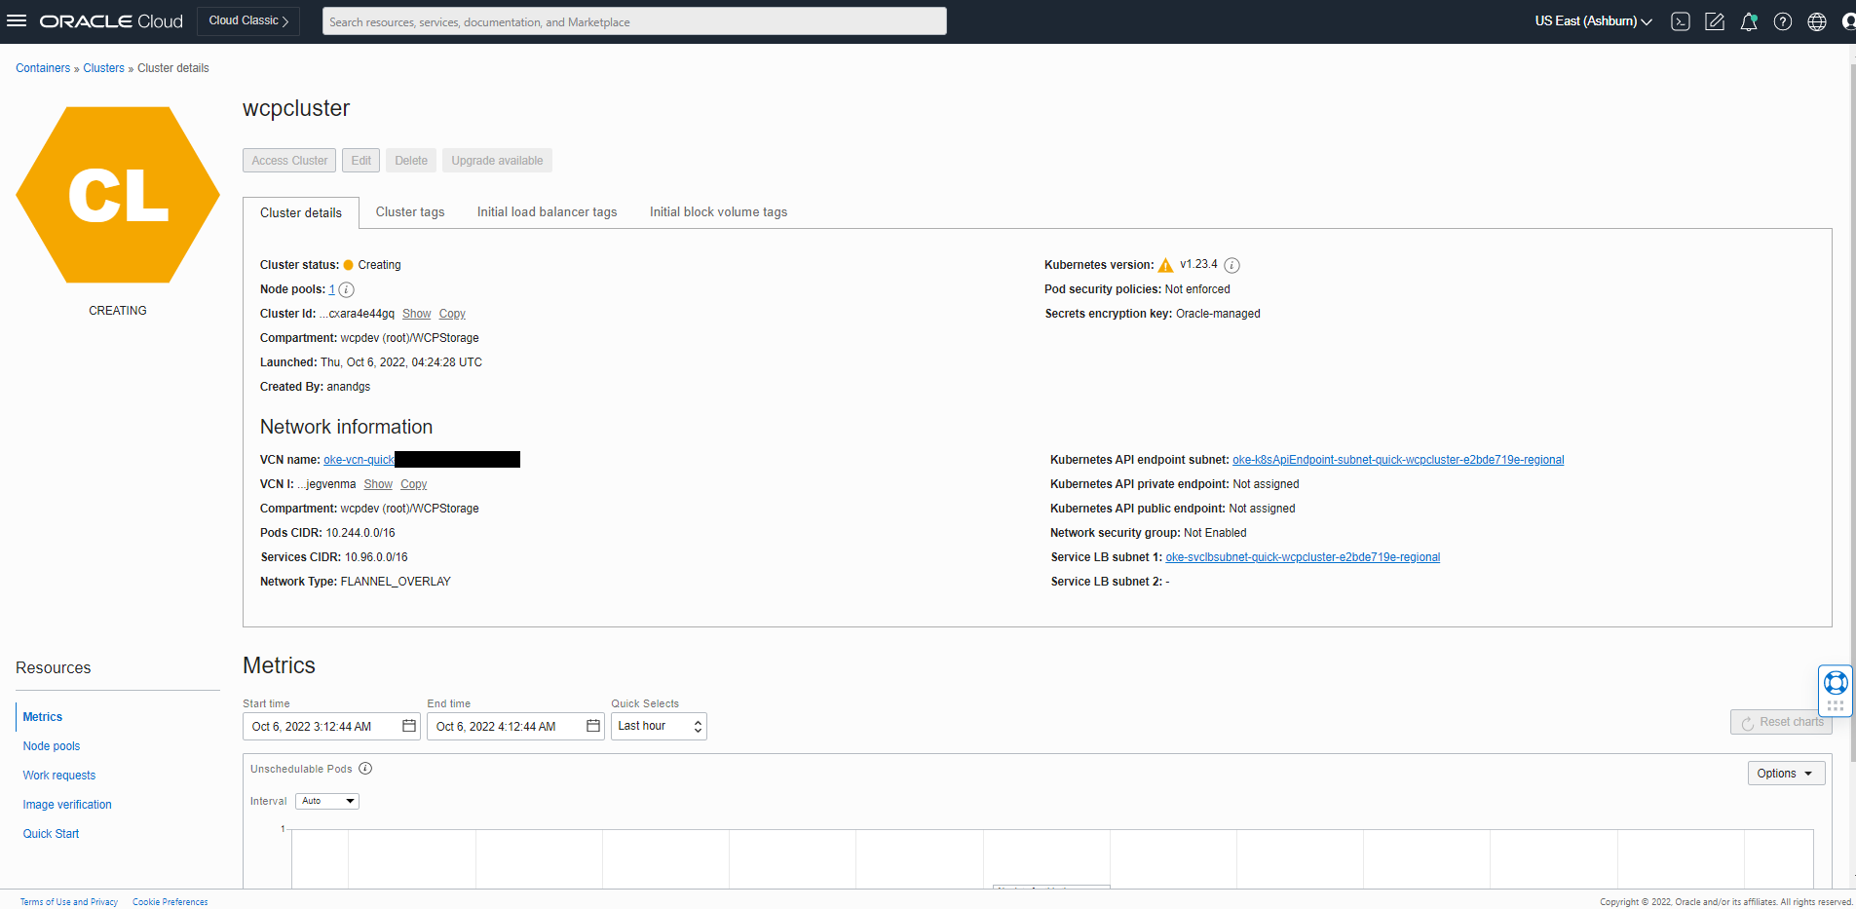Click the CL cluster hexagon icon
Screen dimensions: 1856x909
click(x=118, y=195)
